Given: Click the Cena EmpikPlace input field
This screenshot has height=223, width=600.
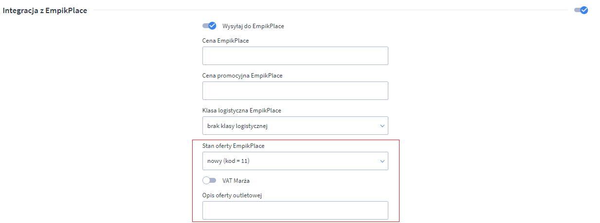Looking at the screenshot, I should pos(295,56).
